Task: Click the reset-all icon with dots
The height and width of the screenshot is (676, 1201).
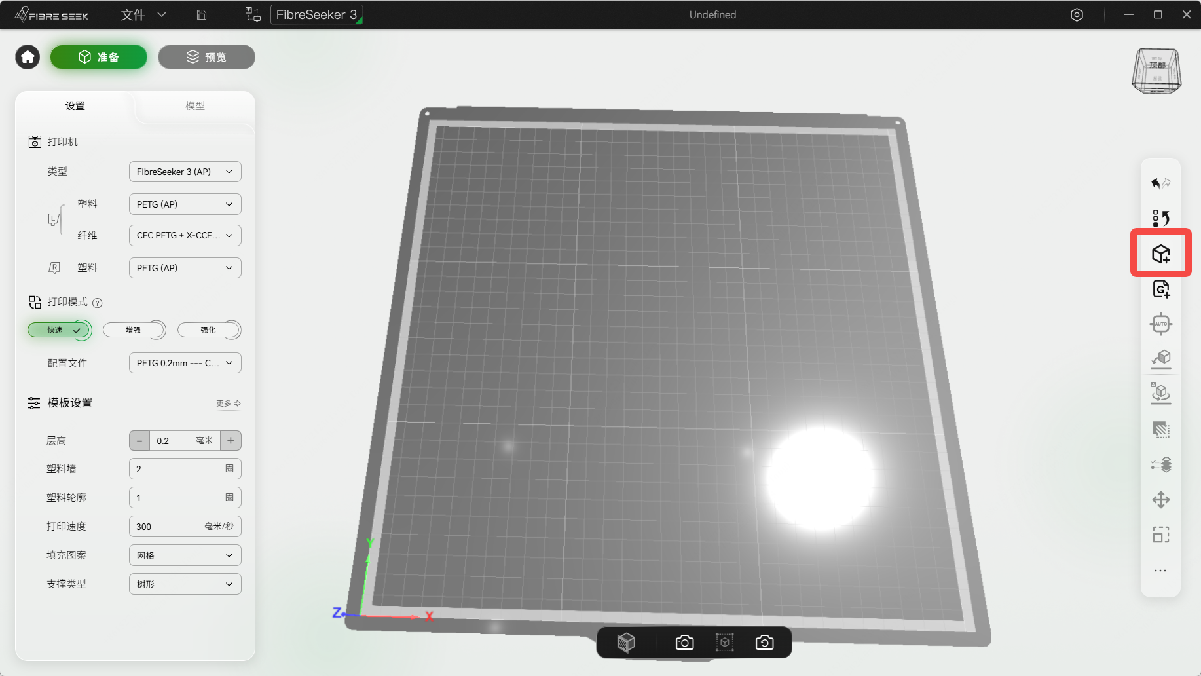Action: point(1160,218)
